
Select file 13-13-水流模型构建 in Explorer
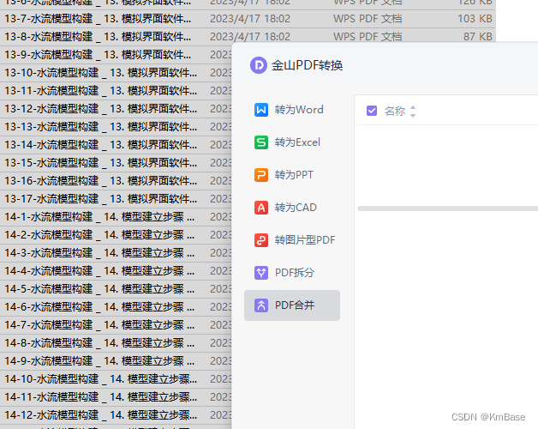pyautogui.click(x=100, y=127)
